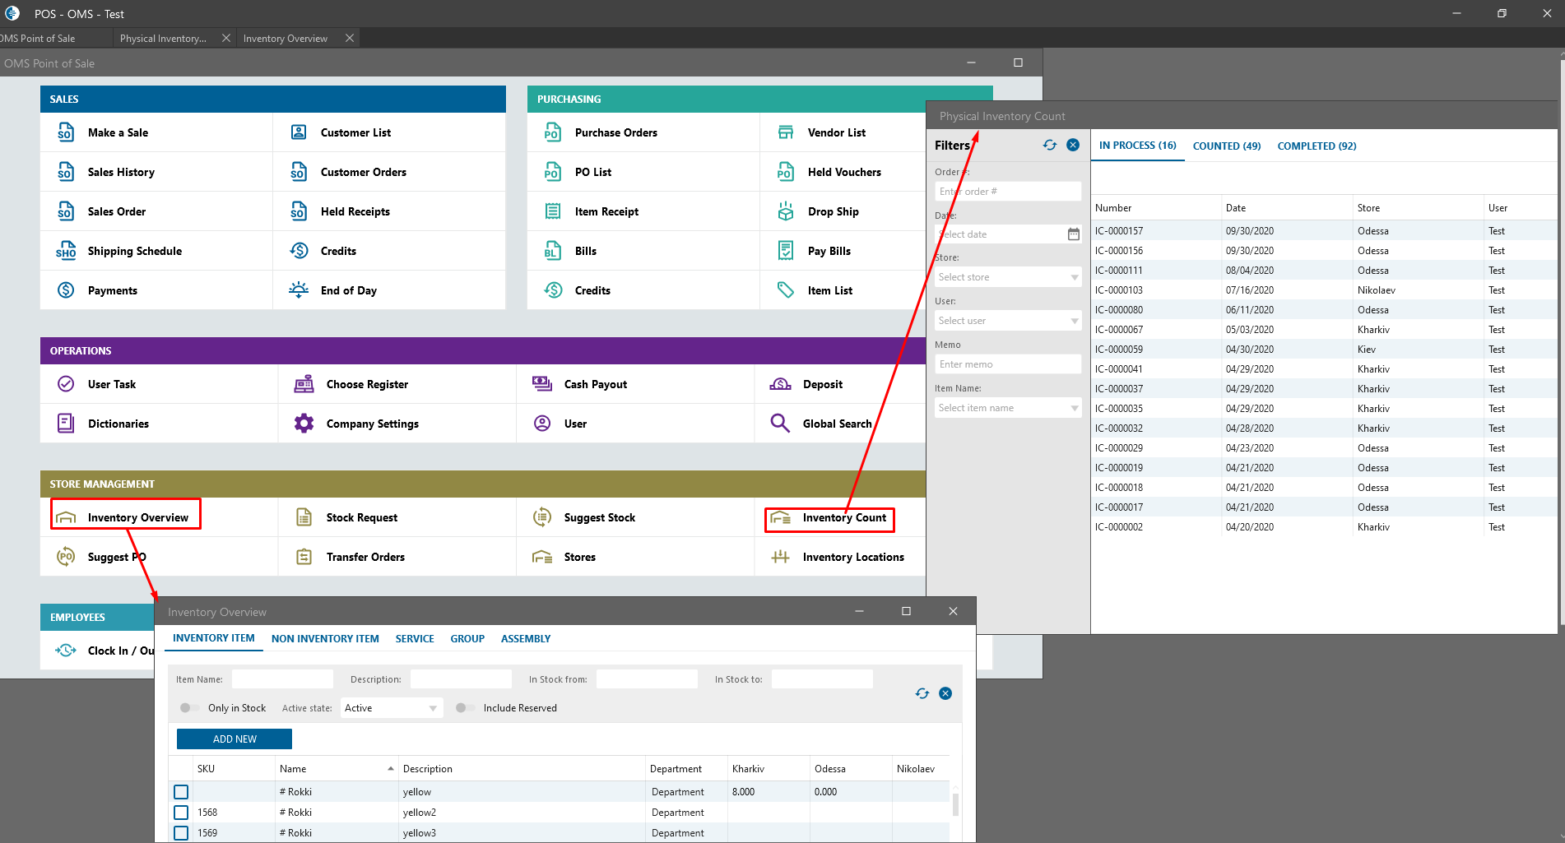The height and width of the screenshot is (843, 1565).
Task: Click the Item List tag icon
Action: (x=786, y=290)
